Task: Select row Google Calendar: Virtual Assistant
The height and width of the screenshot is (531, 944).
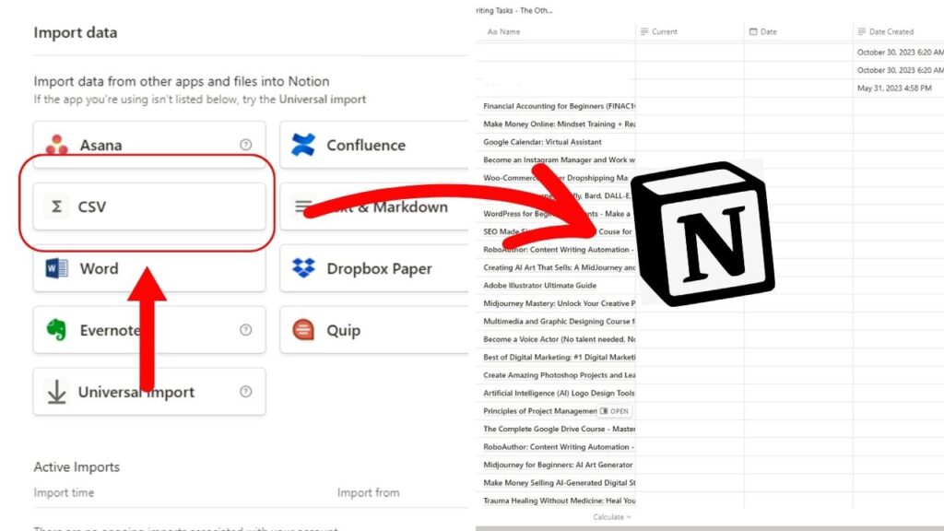Action: pos(542,142)
